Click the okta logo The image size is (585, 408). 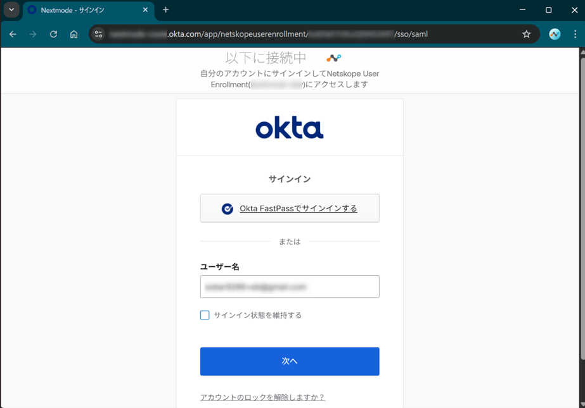point(290,127)
